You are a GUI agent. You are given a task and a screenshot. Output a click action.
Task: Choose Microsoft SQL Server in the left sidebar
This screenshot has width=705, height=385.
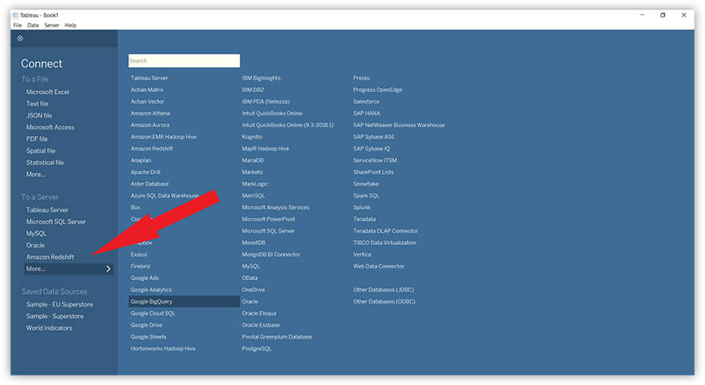56,222
